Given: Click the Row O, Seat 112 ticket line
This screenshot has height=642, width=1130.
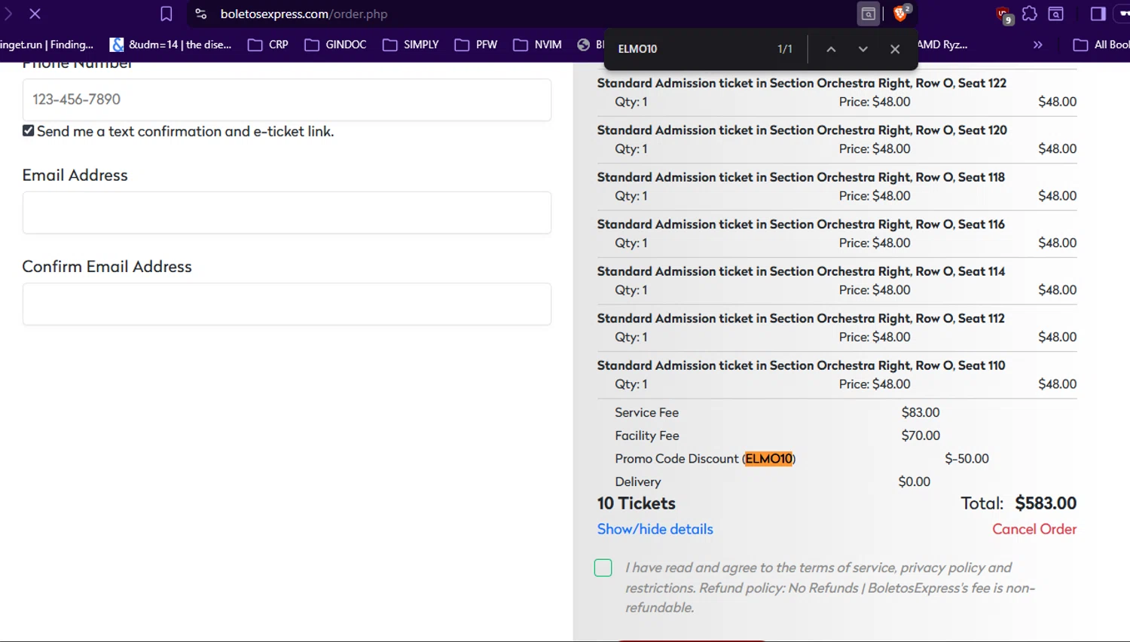Looking at the screenshot, I should click(x=801, y=318).
